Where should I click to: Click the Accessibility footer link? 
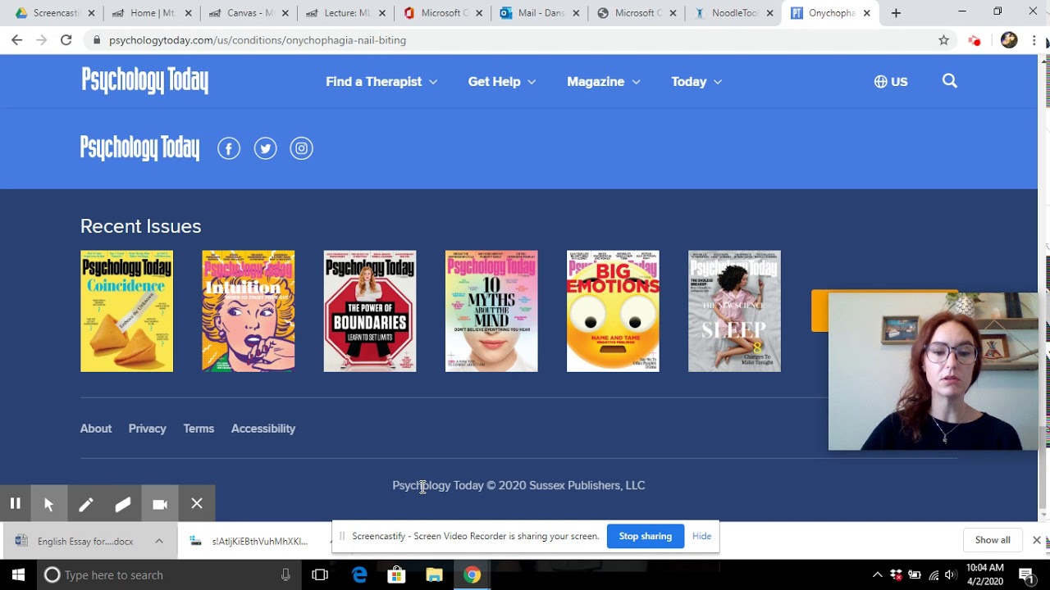[263, 429]
